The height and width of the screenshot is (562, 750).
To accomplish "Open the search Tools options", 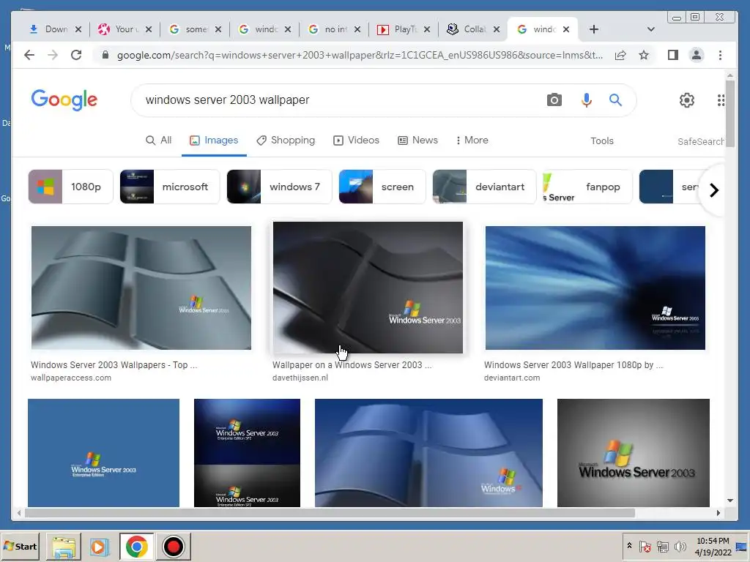I will click(602, 141).
